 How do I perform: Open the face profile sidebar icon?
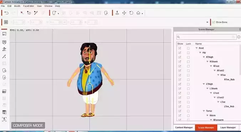[x=4, y=77]
